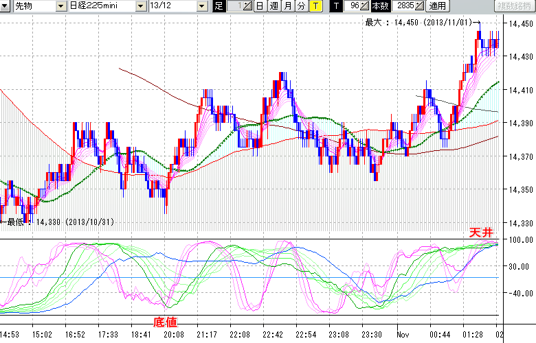
Task: Focus the 本数 field showing 2835
Action: point(403,6)
